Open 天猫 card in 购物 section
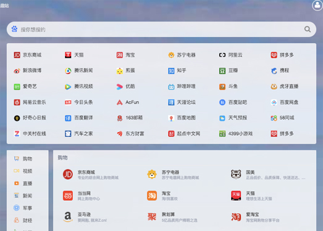Viewport: 323px width, 231px height. [x=251, y=196]
